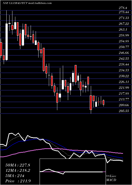Screen dimensions: 132x185
Task: Click the 205.55 price axis label
Action: click(x=124, y=111)
